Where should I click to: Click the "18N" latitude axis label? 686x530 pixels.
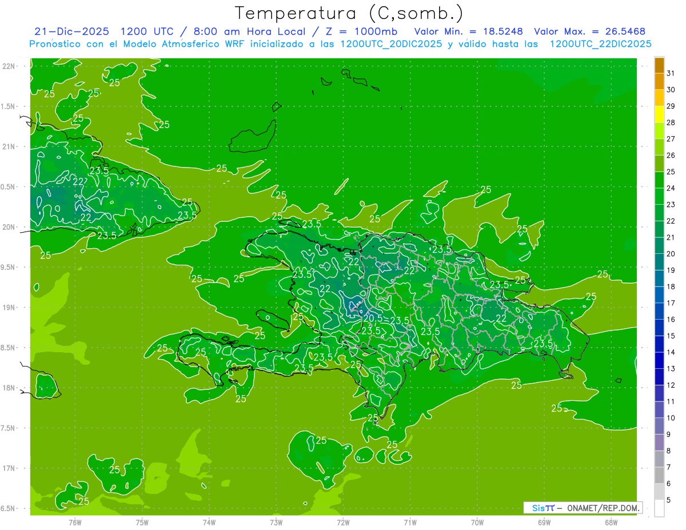(x=9, y=388)
